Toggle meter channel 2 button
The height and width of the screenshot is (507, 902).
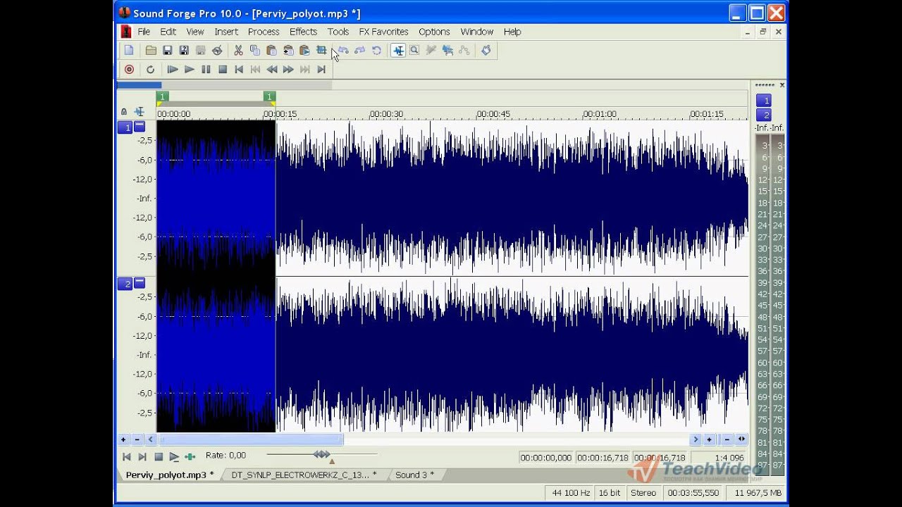[x=764, y=115]
